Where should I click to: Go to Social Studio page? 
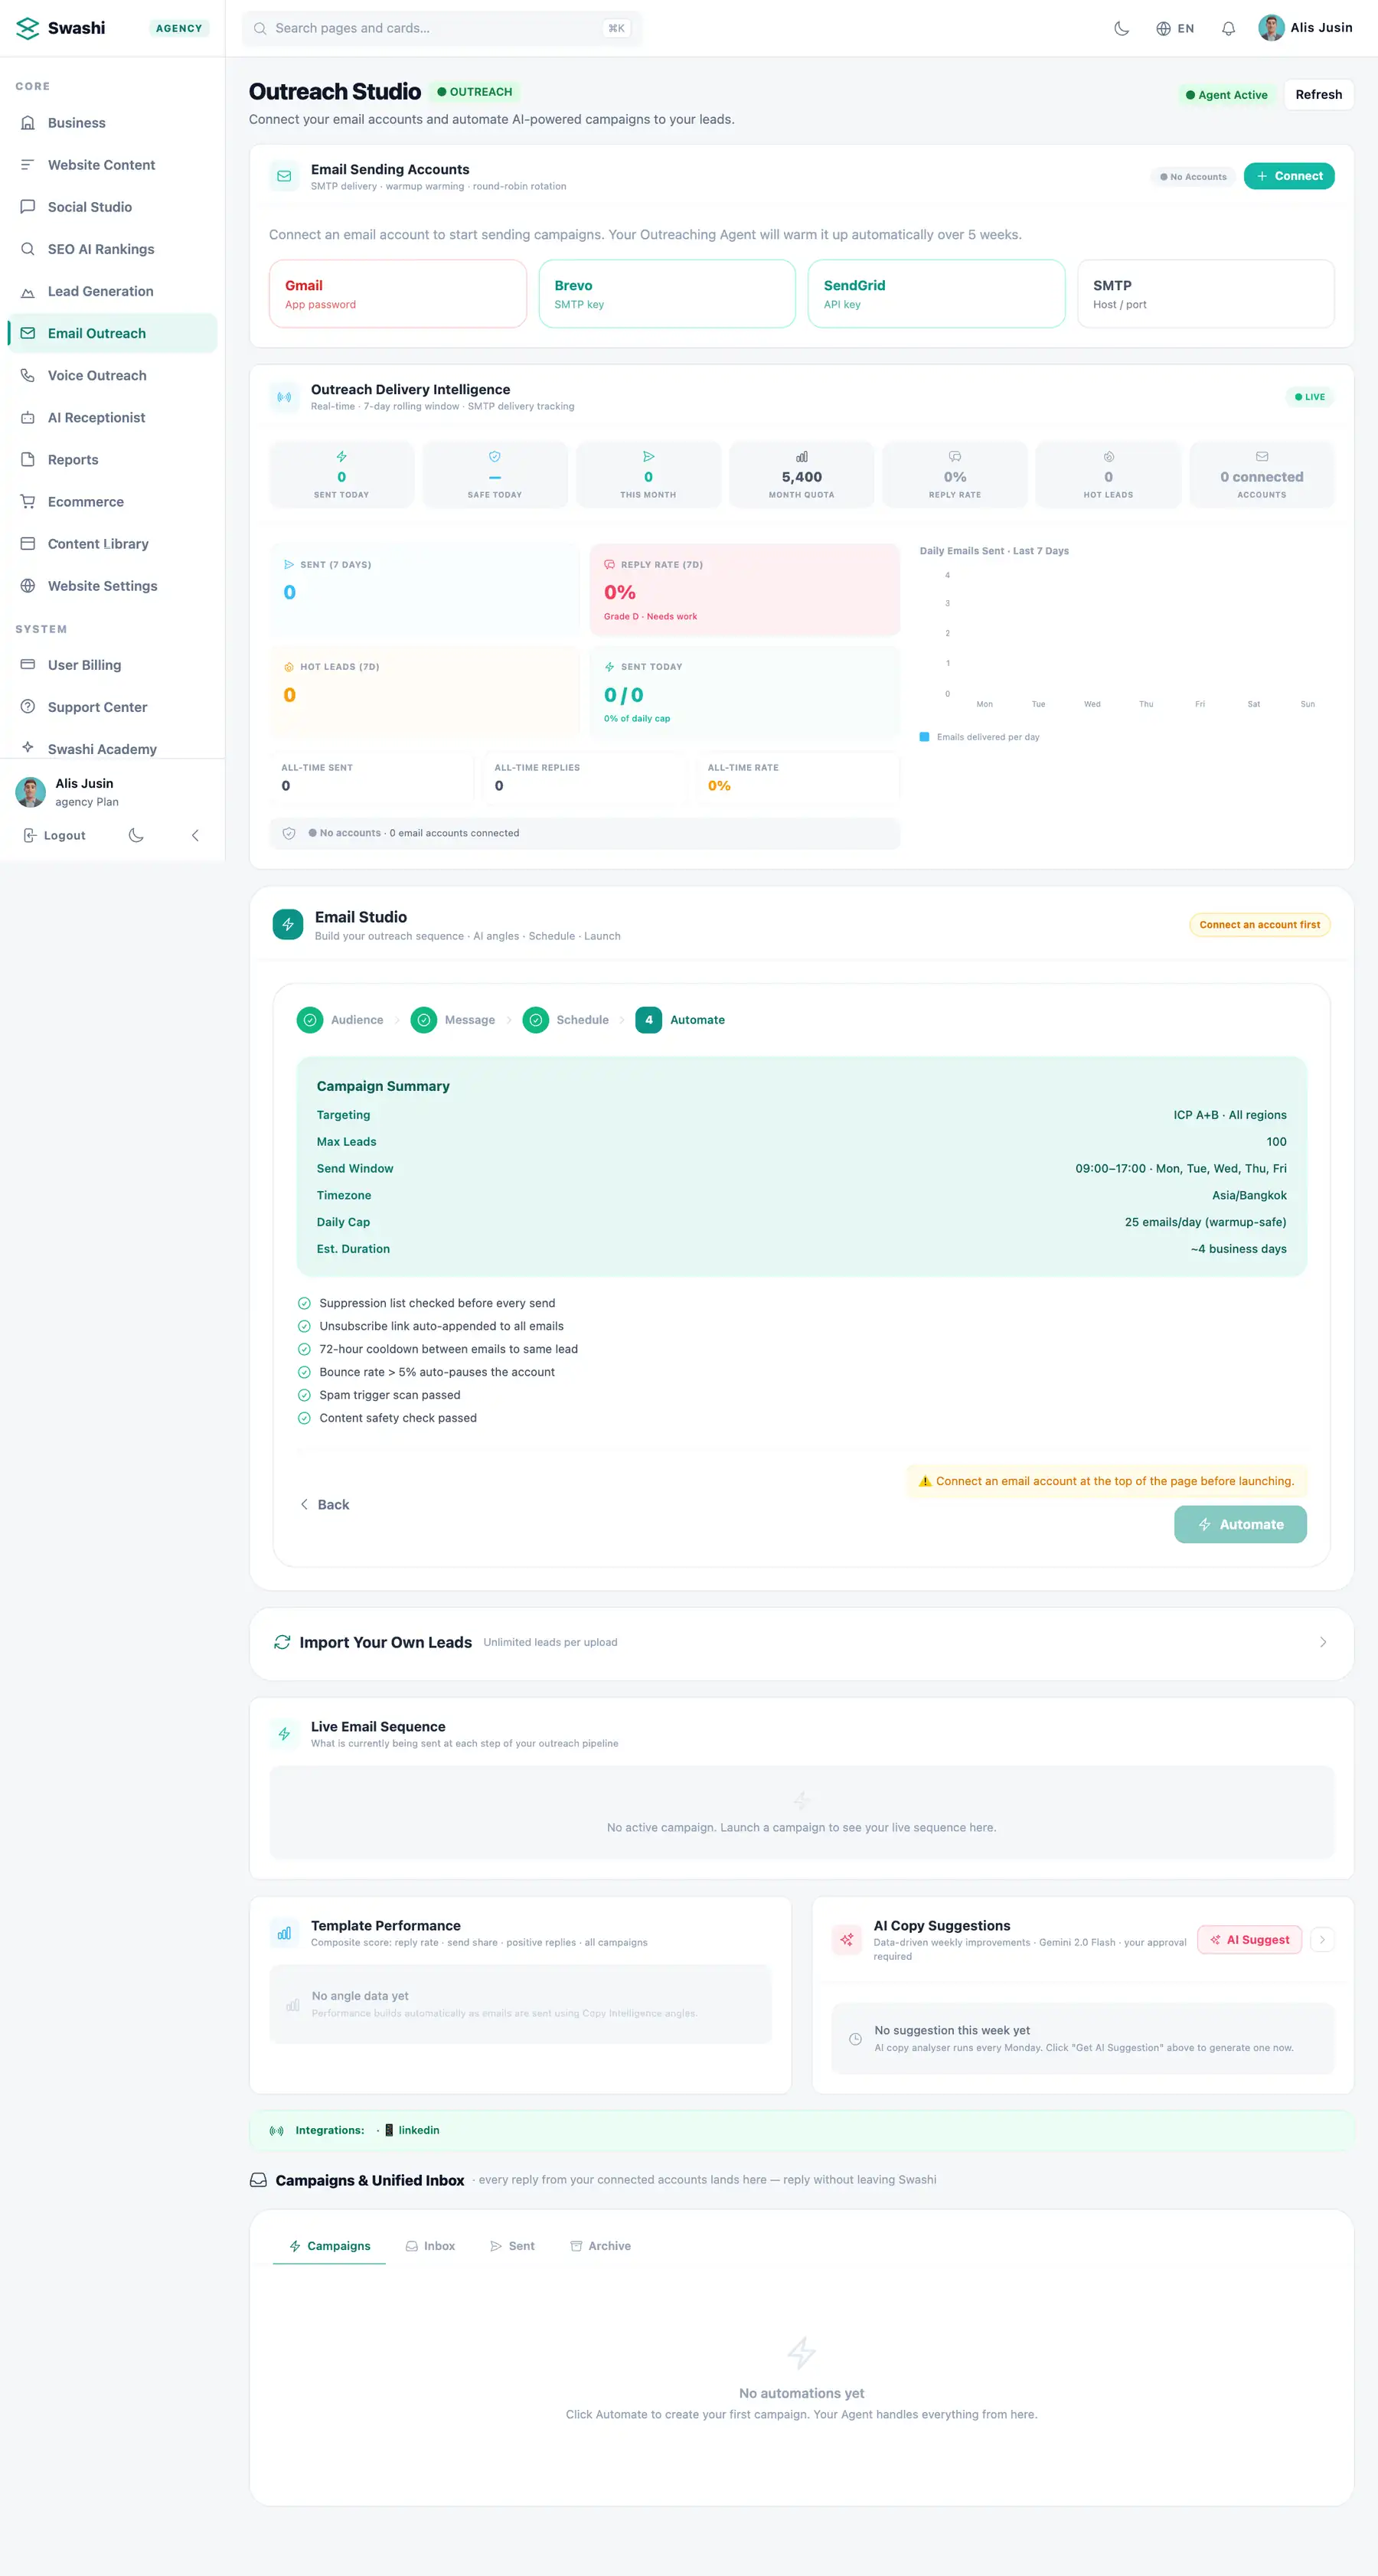112,207
